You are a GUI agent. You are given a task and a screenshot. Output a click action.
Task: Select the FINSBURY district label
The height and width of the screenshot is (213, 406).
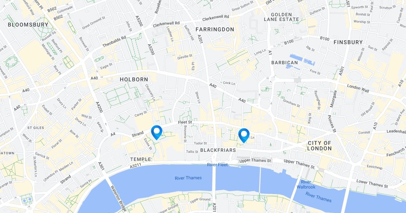pos(348,42)
